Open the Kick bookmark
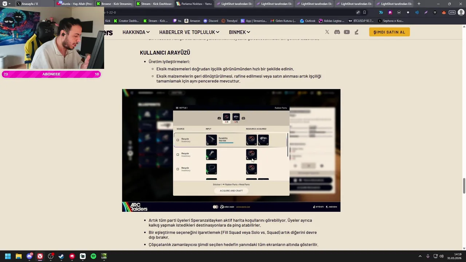 pos(108,21)
